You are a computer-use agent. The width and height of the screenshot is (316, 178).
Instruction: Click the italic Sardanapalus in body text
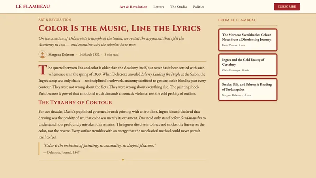(191, 118)
